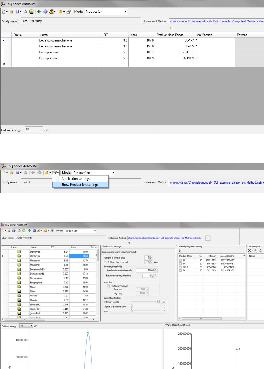
Task: Click X delete icon in Working List
Action: click(249, 251)
